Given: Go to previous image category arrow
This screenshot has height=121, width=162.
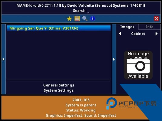Looking at the screenshot, I should pyautogui.click(x=120, y=34).
